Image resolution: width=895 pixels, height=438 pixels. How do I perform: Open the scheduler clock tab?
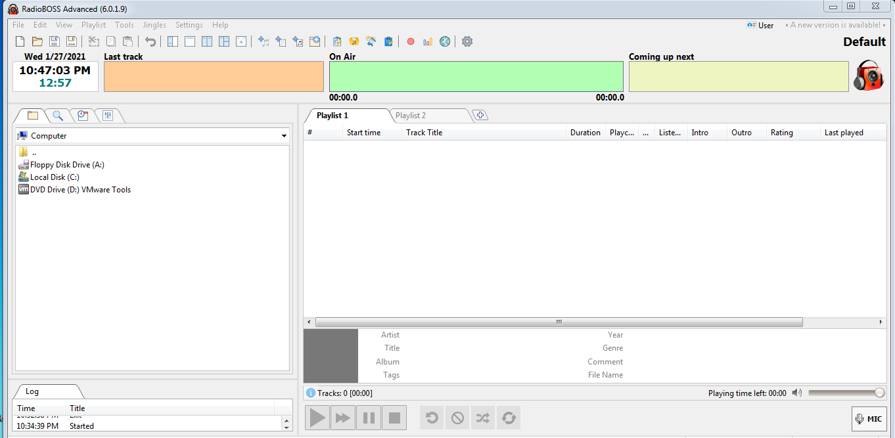[x=83, y=116]
